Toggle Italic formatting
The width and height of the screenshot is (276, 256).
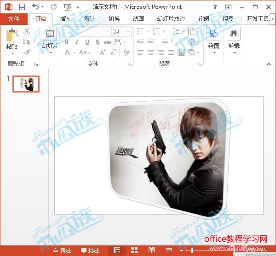click(77, 42)
